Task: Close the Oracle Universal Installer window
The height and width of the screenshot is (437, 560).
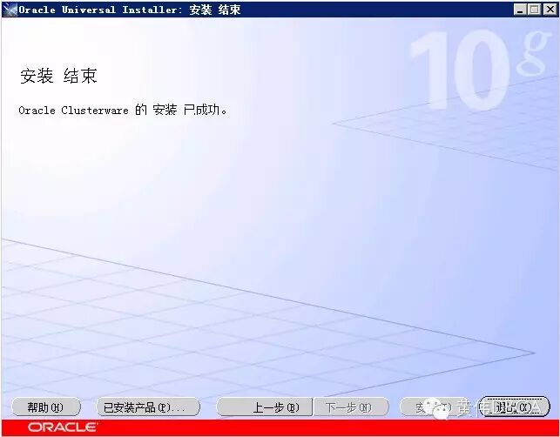Action: (x=550, y=10)
